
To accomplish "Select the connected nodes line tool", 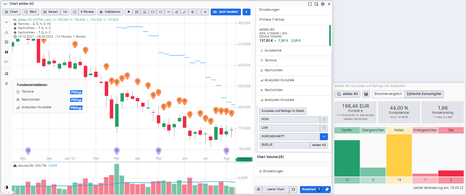I will pos(177,12).
